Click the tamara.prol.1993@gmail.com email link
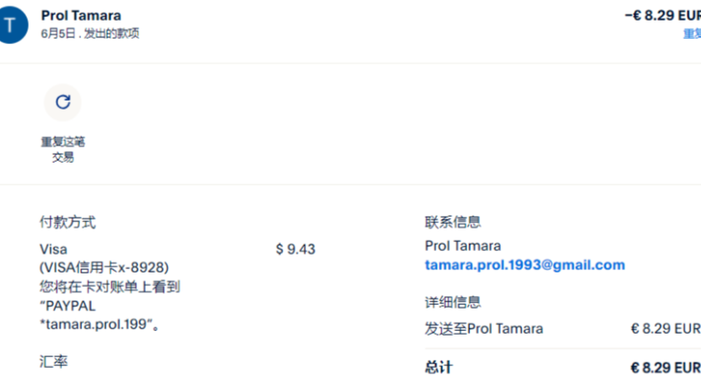701x376 pixels. [x=525, y=265]
